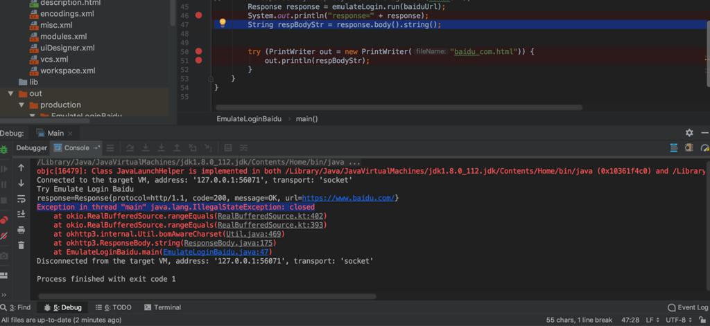Image resolution: width=710 pixels, height=326 pixels.
Task: Click the console horizontal scrollbar
Action: pos(207,297)
